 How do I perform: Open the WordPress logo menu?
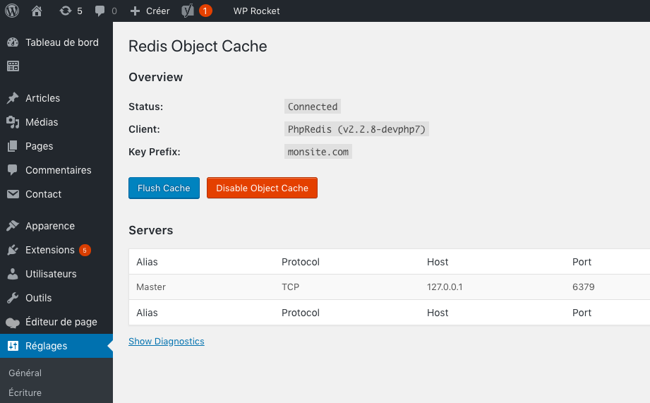click(12, 11)
